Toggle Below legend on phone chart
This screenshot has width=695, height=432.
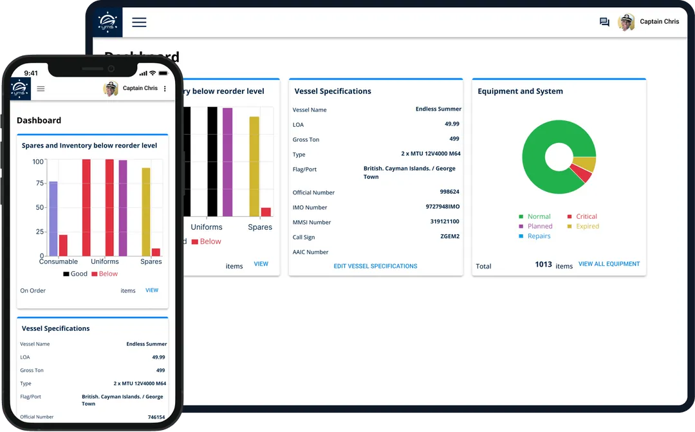coord(104,274)
